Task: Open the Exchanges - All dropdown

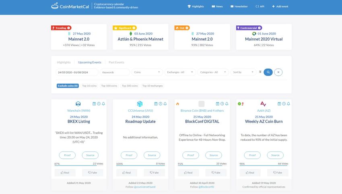Action: 180,72
